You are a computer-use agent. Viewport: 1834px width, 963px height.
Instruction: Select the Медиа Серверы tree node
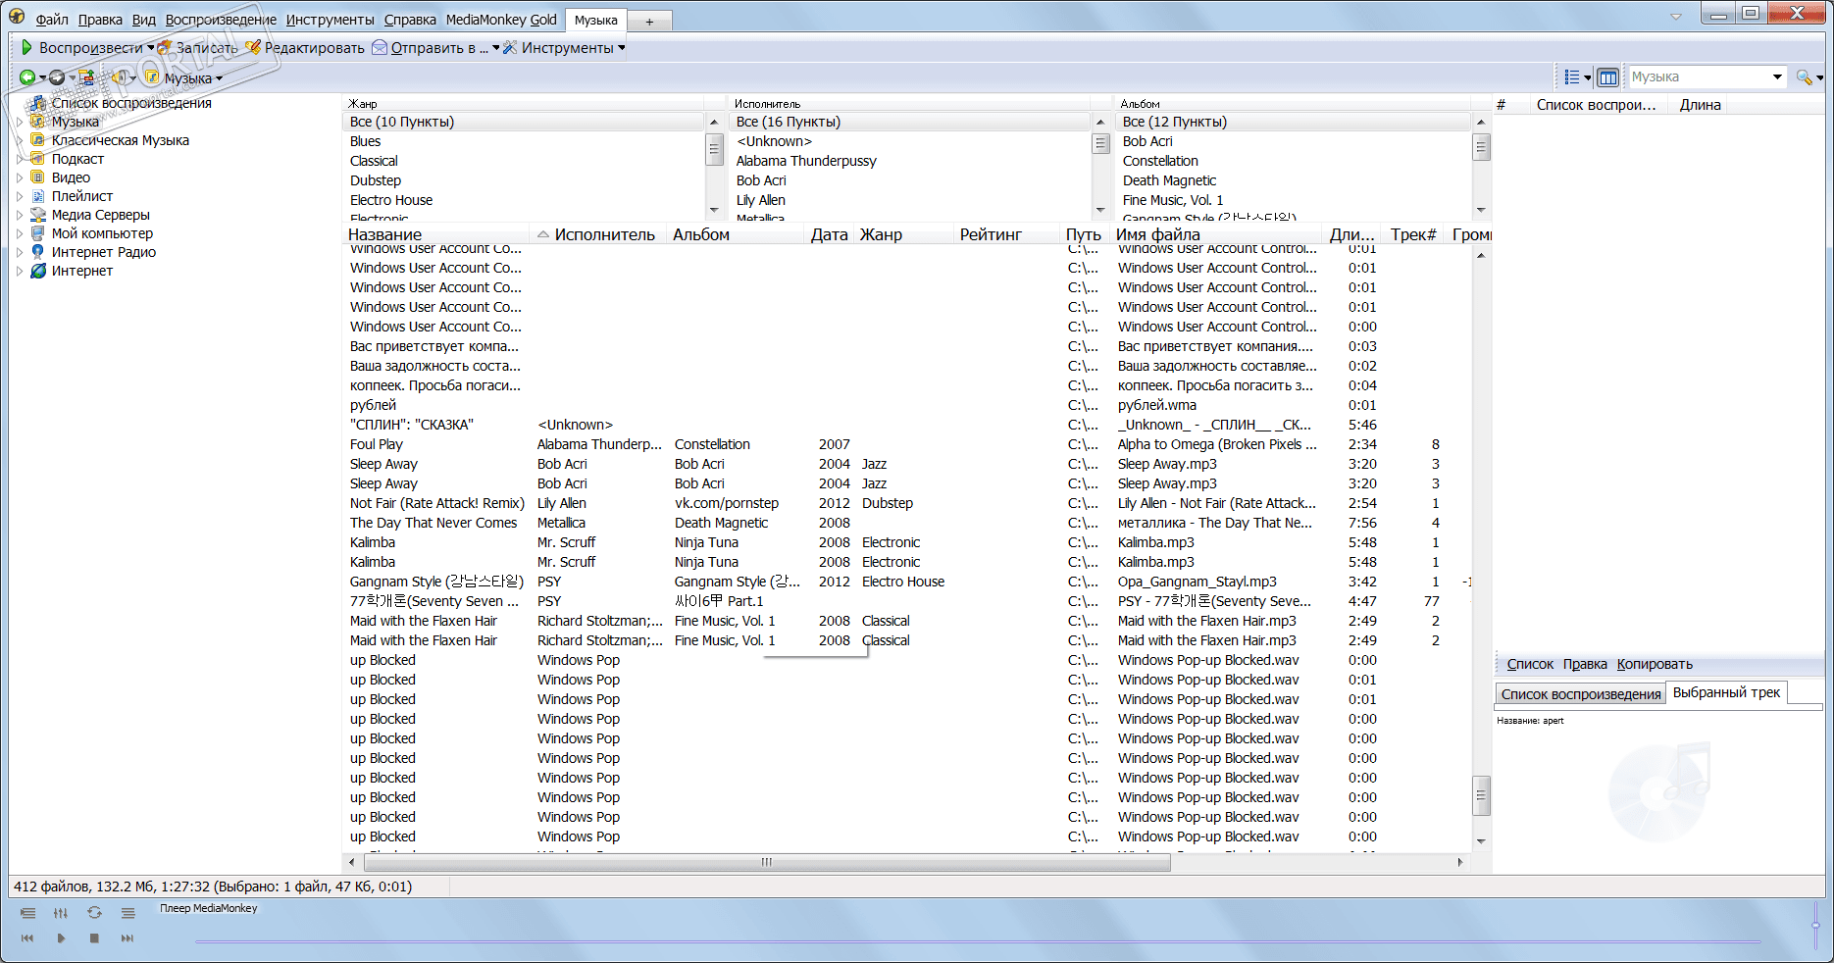pyautogui.click(x=100, y=215)
